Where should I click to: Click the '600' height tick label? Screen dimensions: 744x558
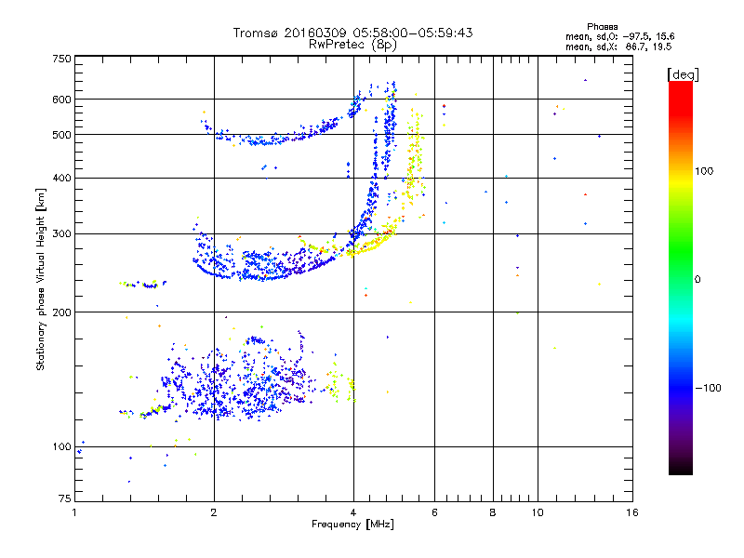click(61, 100)
